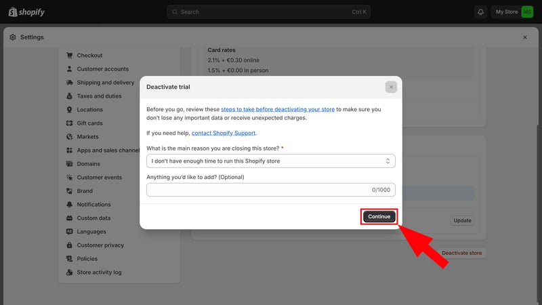Click the Taxes and duties icon
Viewport: 542px width, 305px height.
70,96
